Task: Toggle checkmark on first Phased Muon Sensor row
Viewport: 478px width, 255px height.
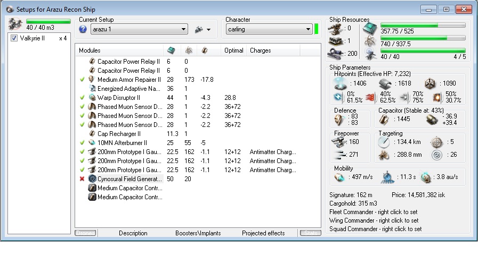Action: coord(82,107)
